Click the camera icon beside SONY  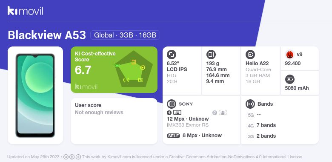(x=172, y=104)
